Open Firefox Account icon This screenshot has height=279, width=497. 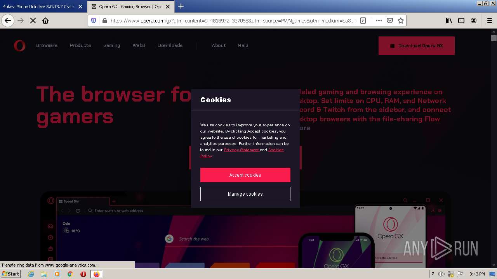[474, 21]
